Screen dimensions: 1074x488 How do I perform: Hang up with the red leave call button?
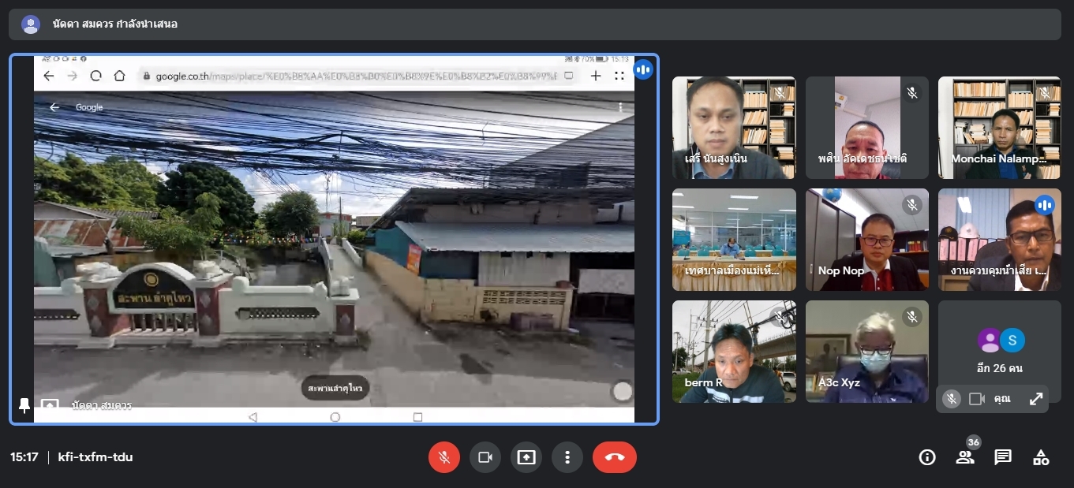(615, 457)
